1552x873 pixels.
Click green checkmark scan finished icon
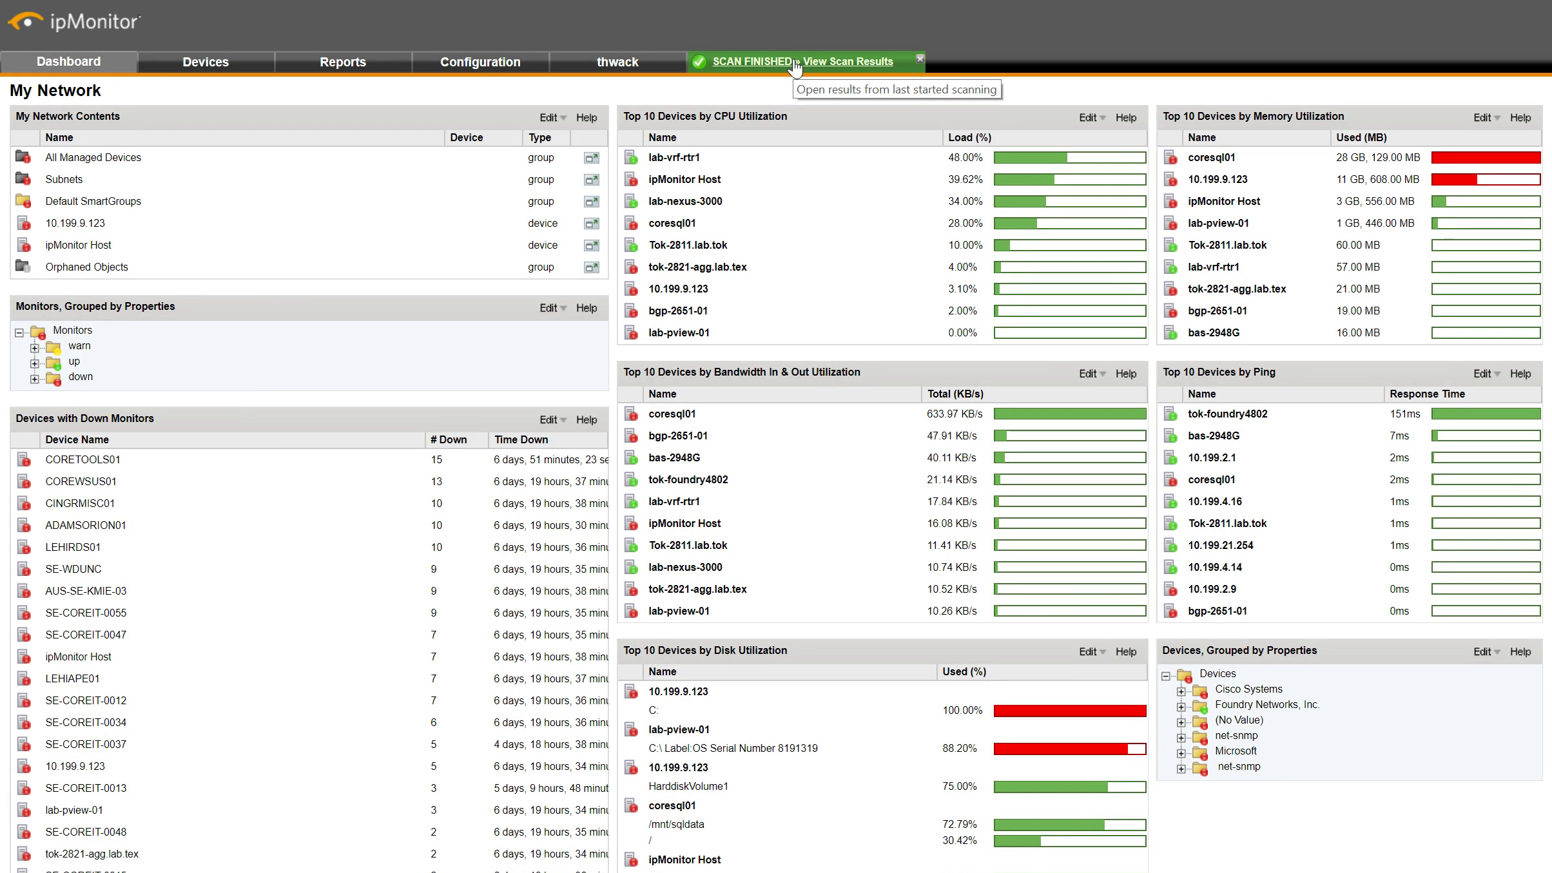pyautogui.click(x=699, y=62)
